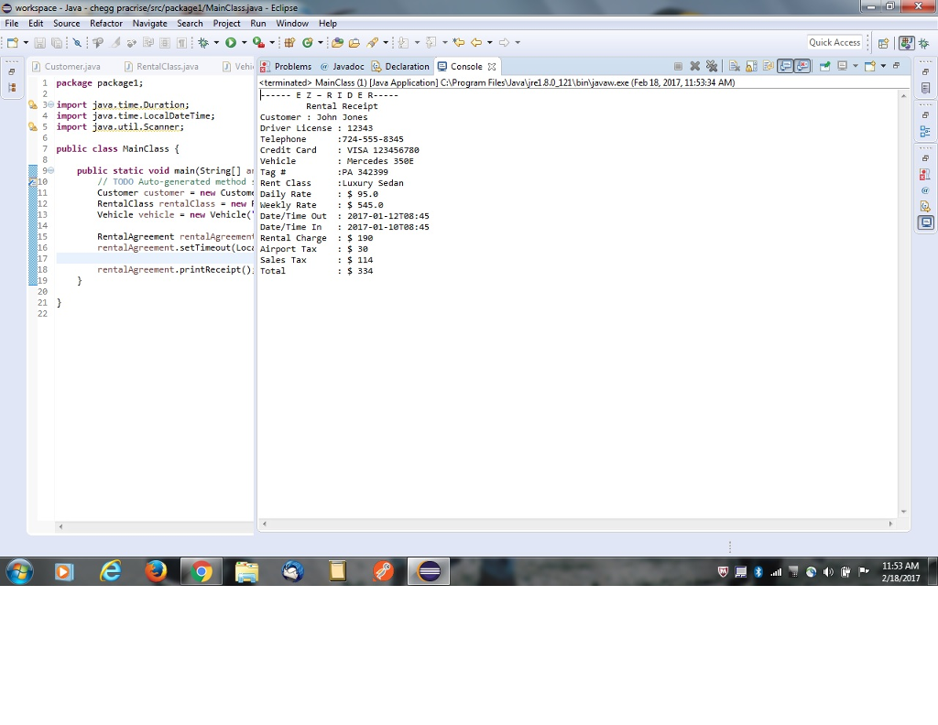Toggle show console when standard output changes
938x725 pixels.
pyautogui.click(x=785, y=66)
